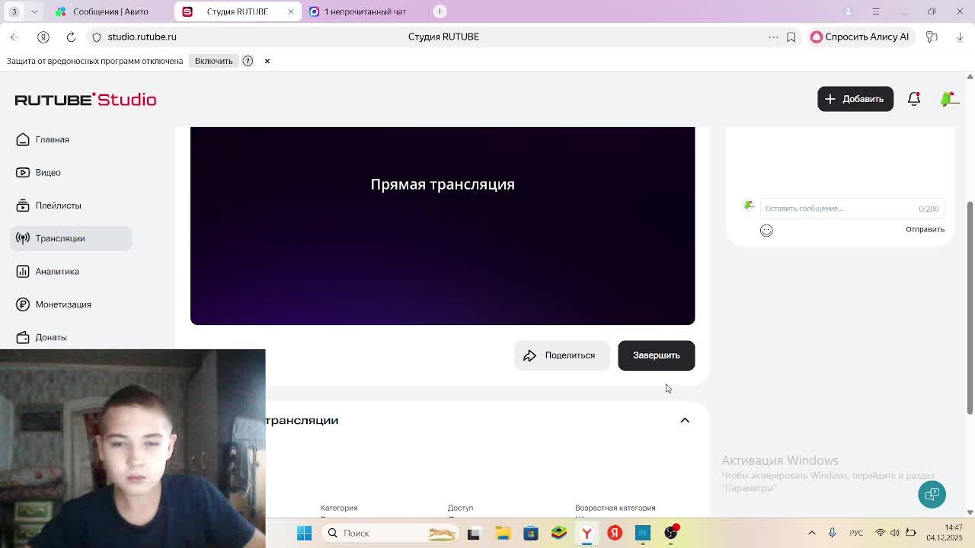
Task: Open a new browser tab
Action: click(440, 11)
